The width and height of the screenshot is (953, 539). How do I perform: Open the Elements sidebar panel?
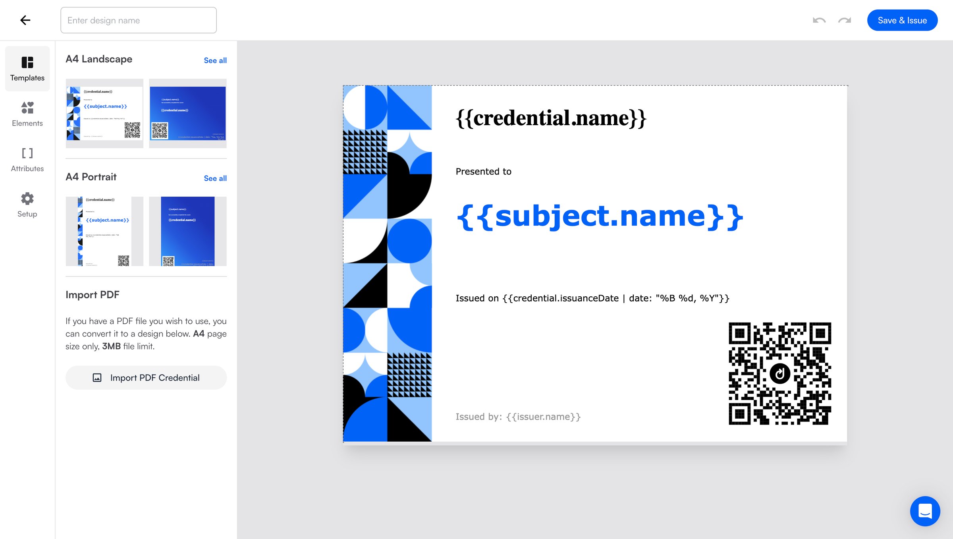coord(27,114)
